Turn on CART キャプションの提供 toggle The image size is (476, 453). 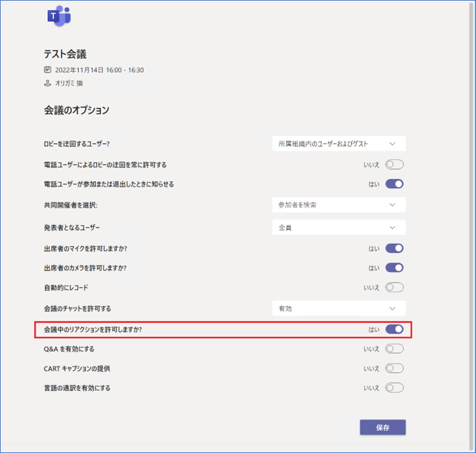click(394, 368)
